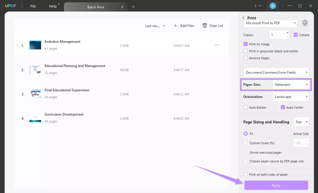Open the File menu
The height and width of the screenshot is (193, 318).
click(x=33, y=6)
